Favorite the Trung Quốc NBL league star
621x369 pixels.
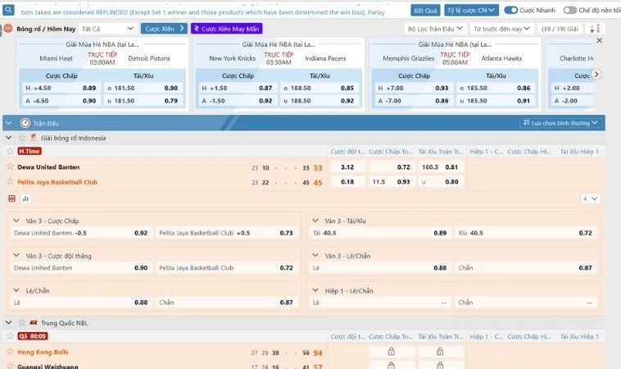coord(22,323)
